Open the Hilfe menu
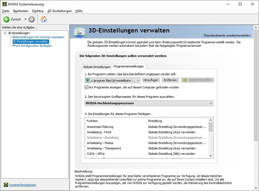This screenshot has width=259, height=191. [79, 11]
